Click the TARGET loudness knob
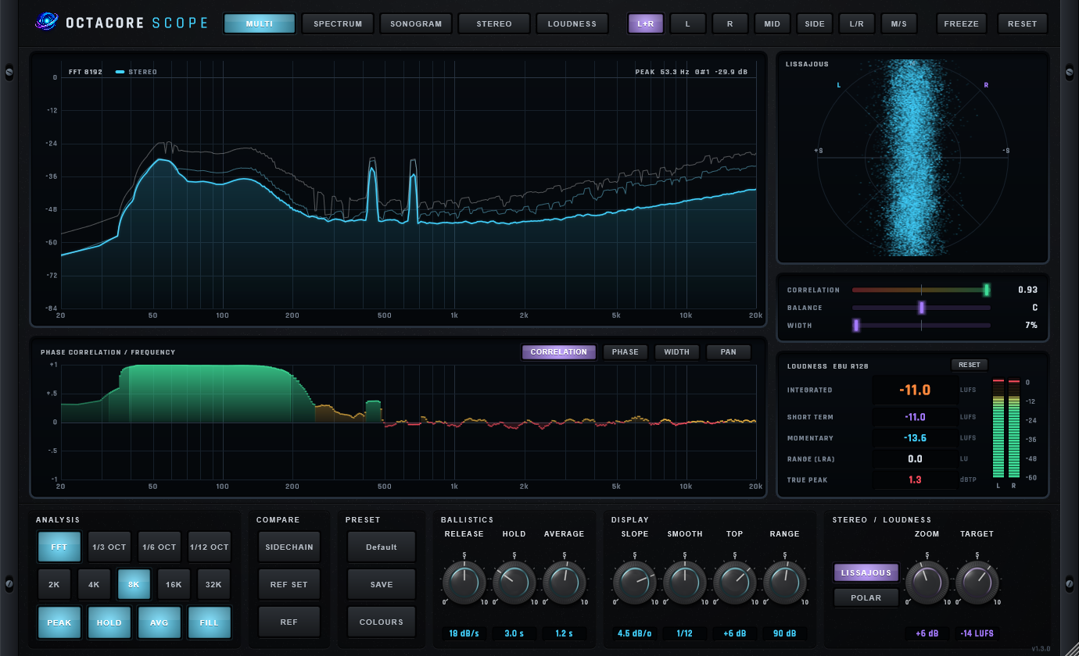 (x=977, y=583)
